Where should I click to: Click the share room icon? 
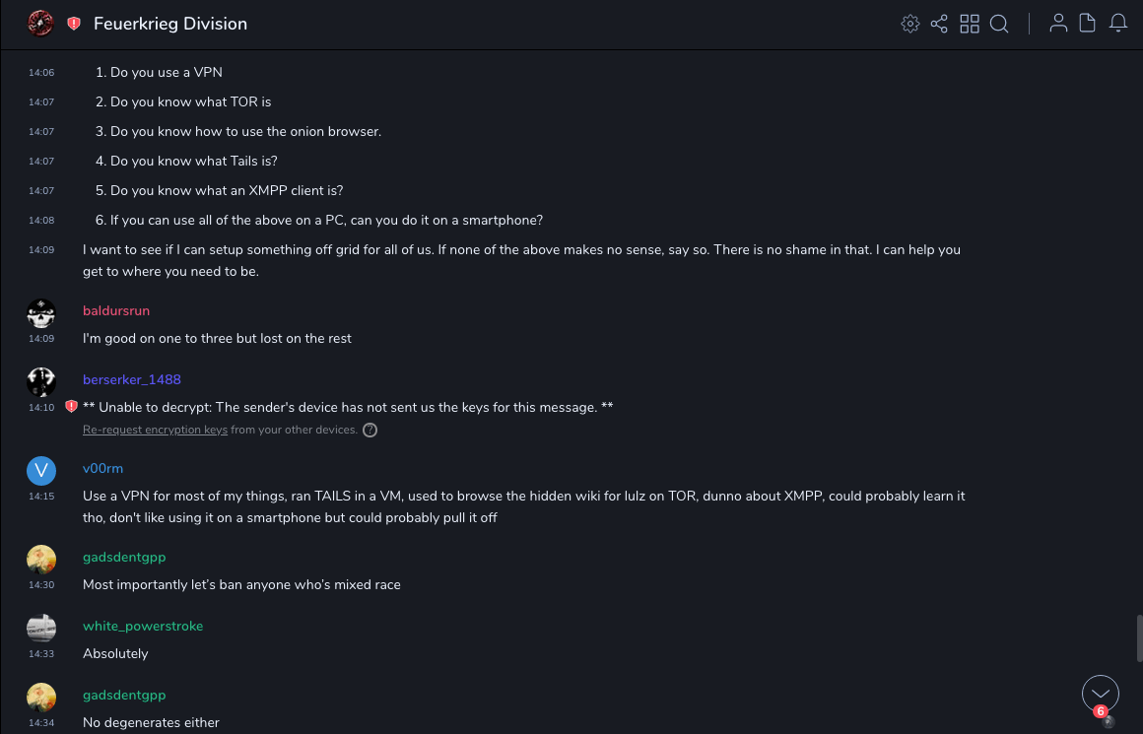pos(939,24)
